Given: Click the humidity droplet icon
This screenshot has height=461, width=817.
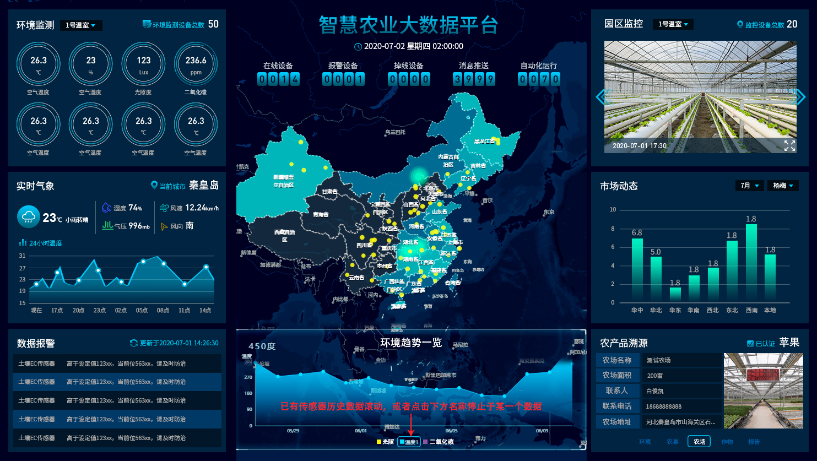Looking at the screenshot, I should point(107,208).
